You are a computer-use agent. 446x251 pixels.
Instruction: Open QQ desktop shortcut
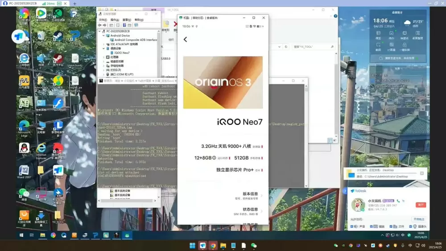point(24,149)
